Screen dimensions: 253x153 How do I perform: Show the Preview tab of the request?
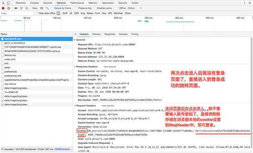[96, 34]
